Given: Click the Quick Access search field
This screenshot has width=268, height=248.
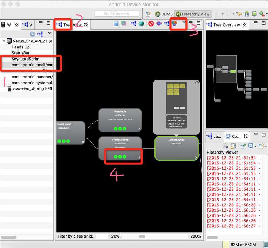Looking at the screenshot, I should tap(117, 14).
